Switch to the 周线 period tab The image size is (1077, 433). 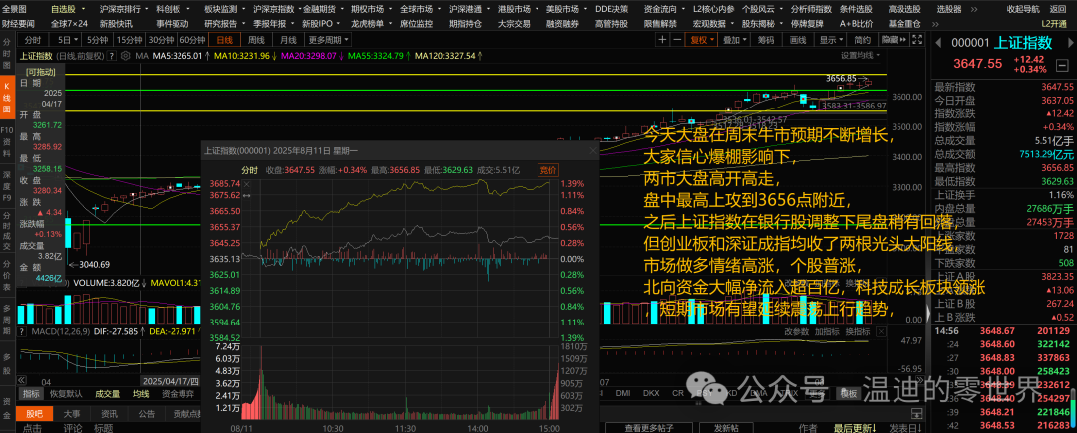coord(257,40)
